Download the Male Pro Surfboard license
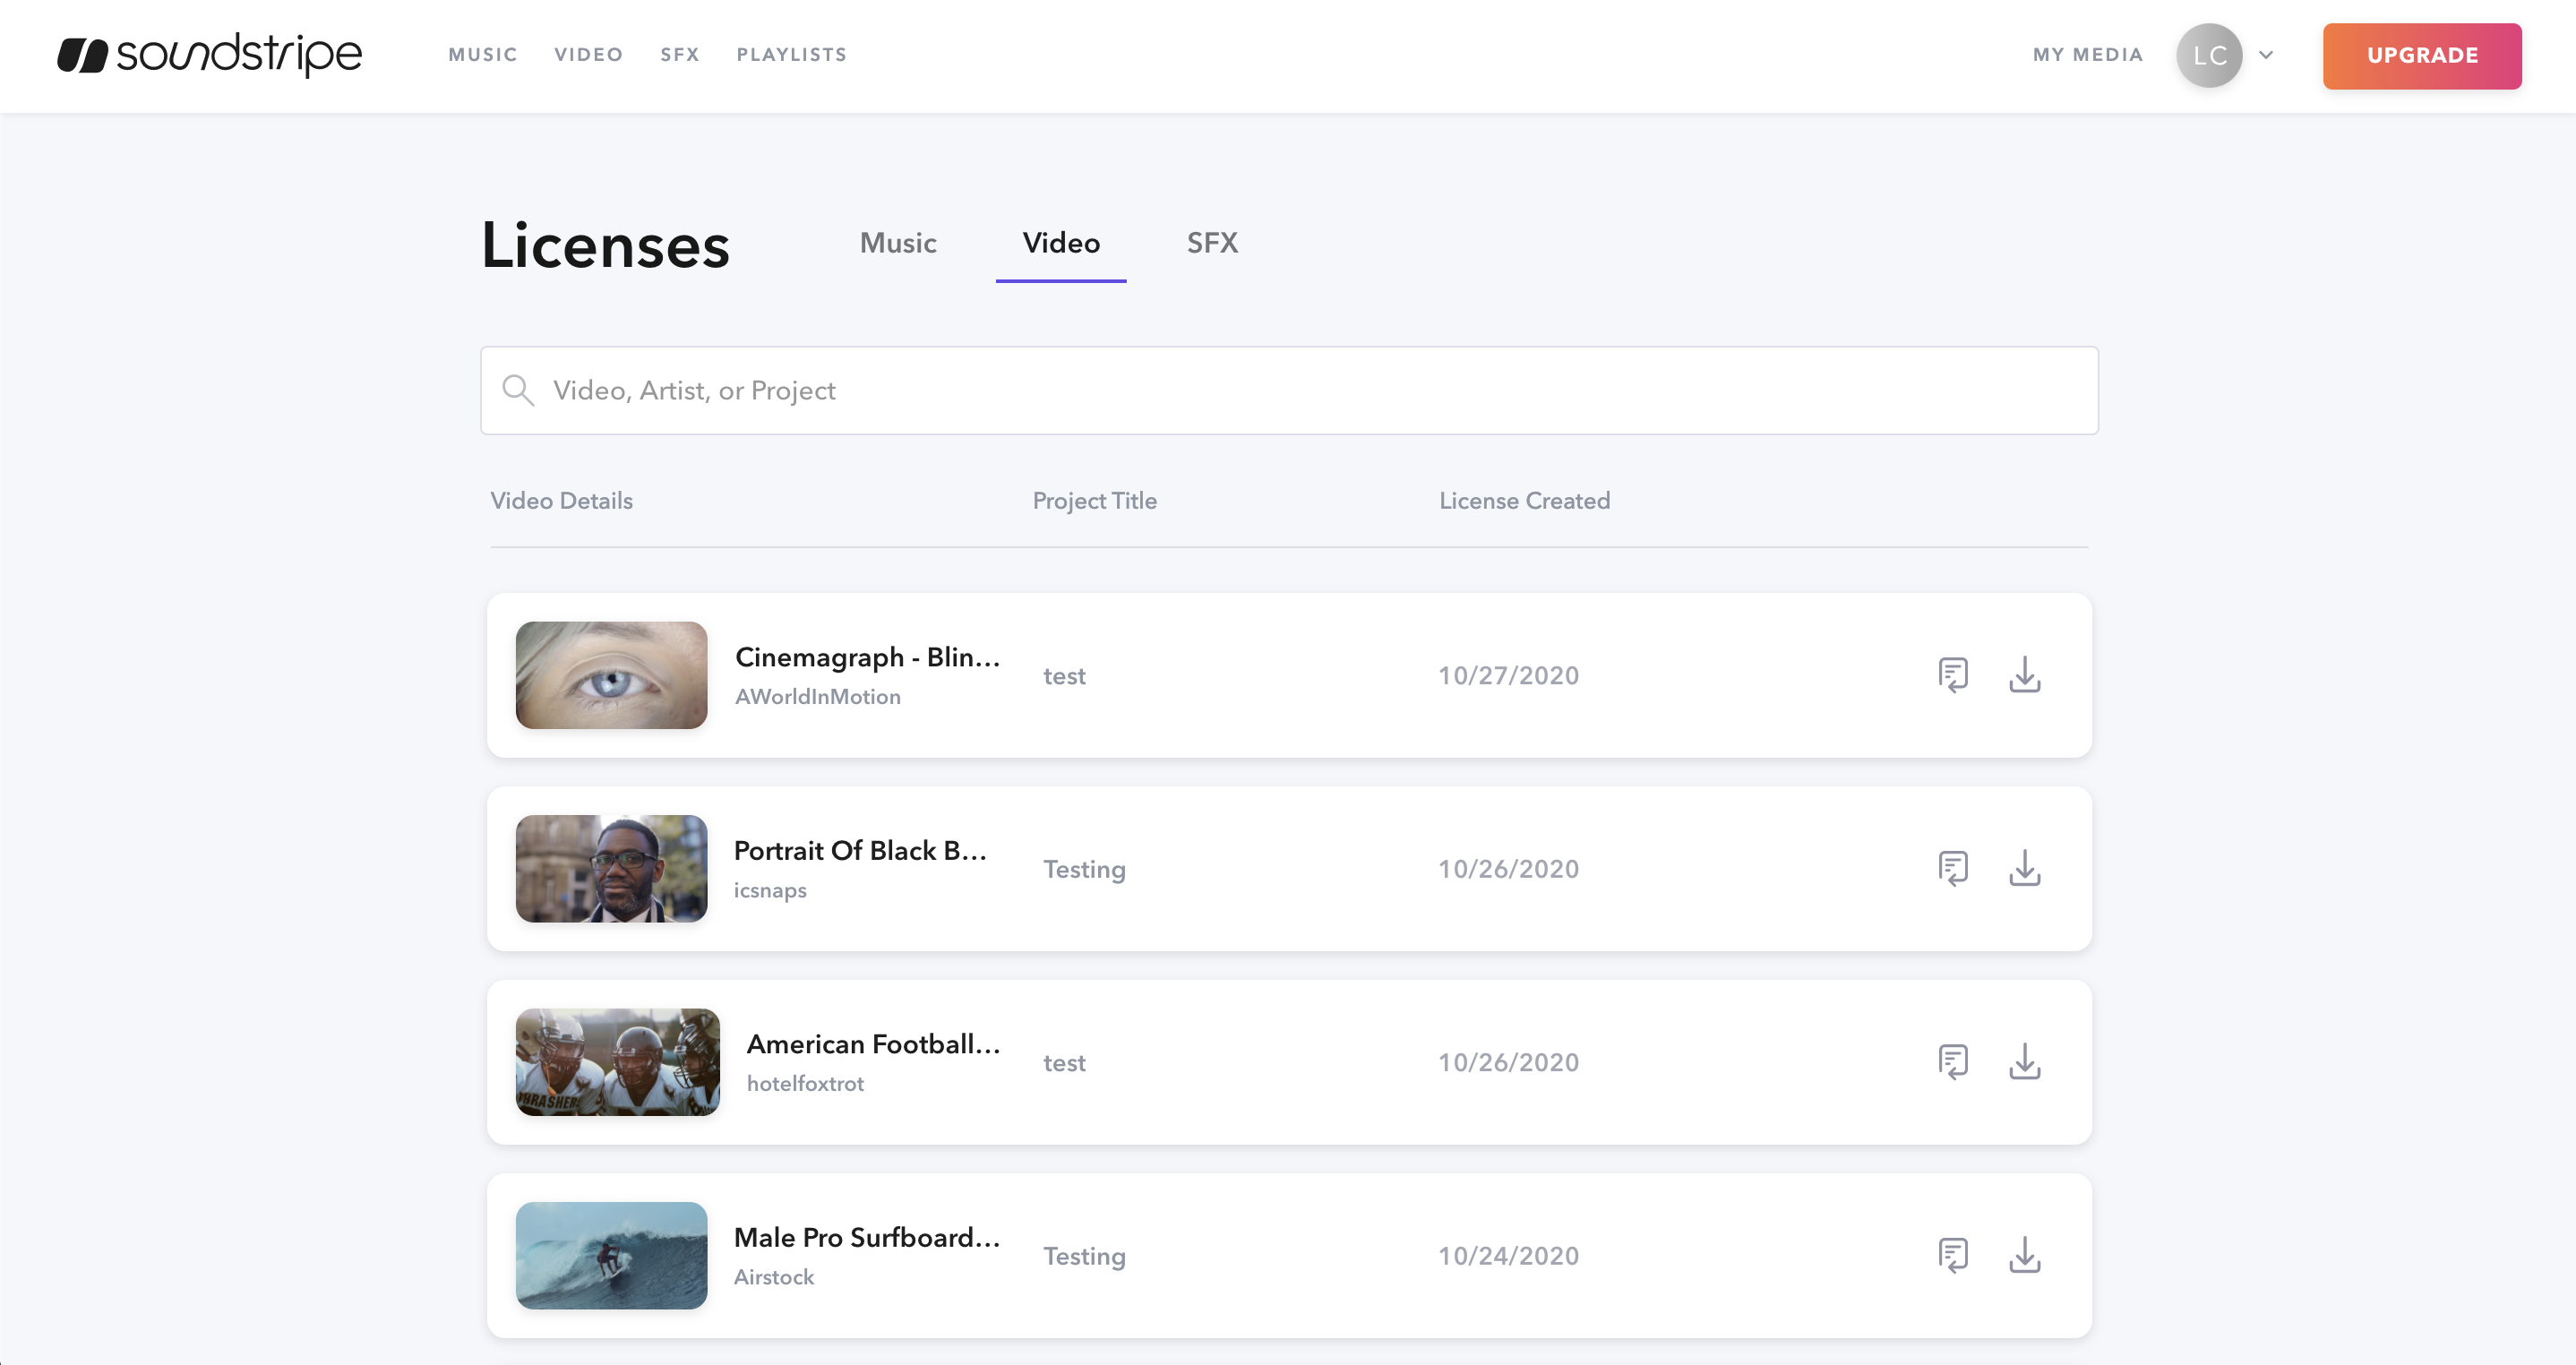2576x1365 pixels. (x=2026, y=1255)
